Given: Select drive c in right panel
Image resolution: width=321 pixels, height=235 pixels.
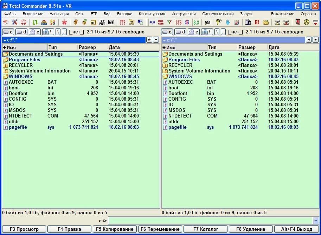Looking at the screenshot, I should [x=167, y=32].
